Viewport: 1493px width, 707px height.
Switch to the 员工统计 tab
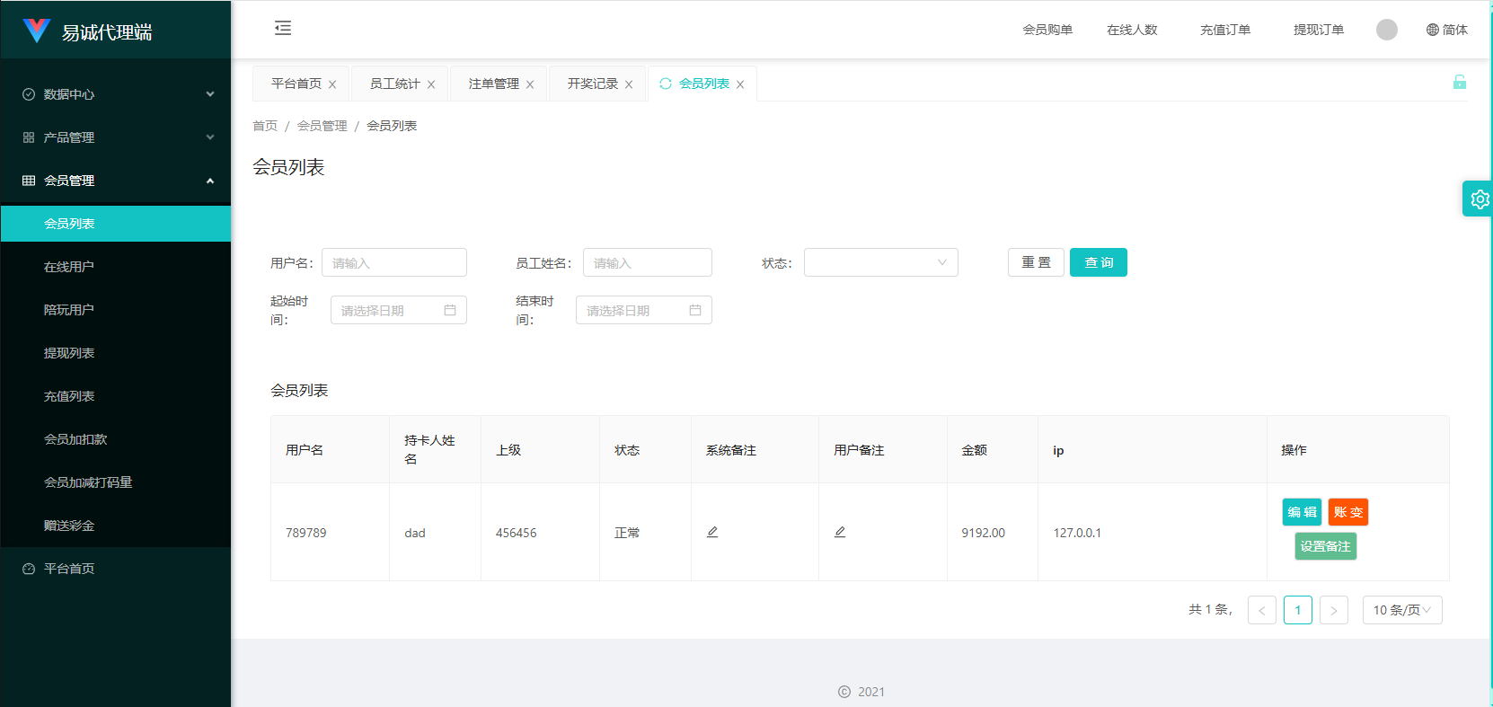pyautogui.click(x=394, y=84)
